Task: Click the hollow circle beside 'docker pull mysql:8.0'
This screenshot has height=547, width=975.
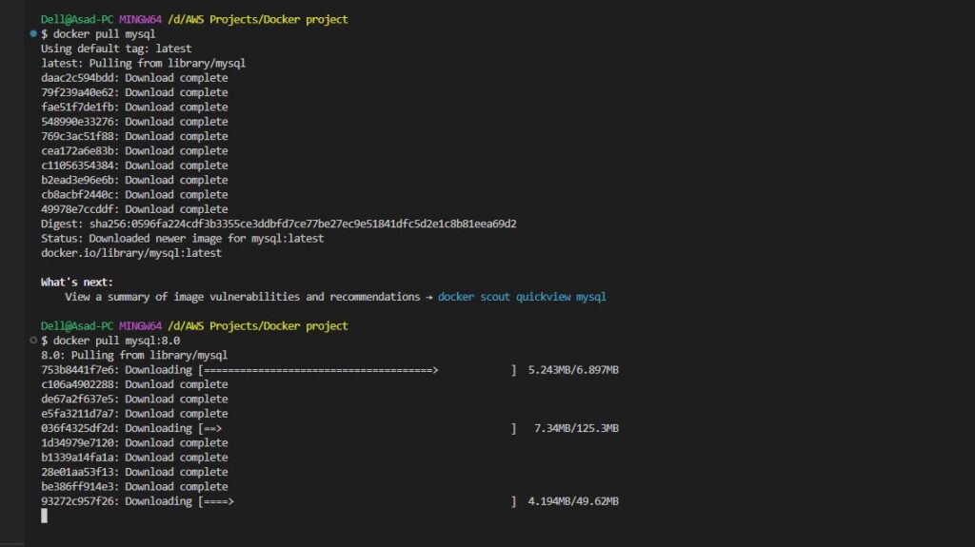Action: point(33,340)
